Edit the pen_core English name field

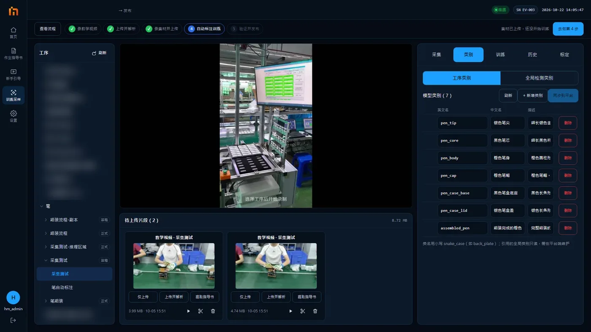[462, 141]
